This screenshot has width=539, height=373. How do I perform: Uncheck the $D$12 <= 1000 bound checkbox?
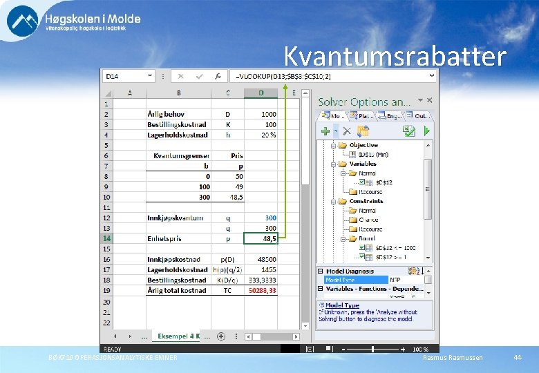pos(362,247)
